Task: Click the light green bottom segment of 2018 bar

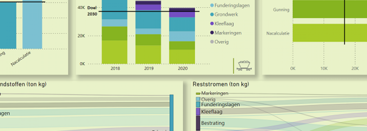Action: point(115,52)
